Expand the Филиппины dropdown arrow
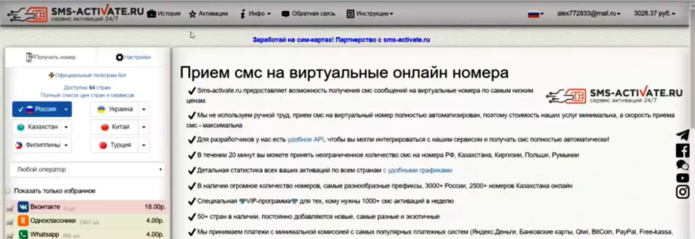The width and height of the screenshot is (695, 239). pyautogui.click(x=66, y=145)
